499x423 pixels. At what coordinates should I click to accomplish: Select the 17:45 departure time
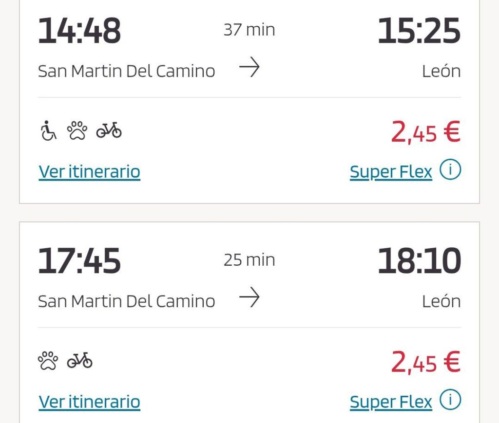79,260
